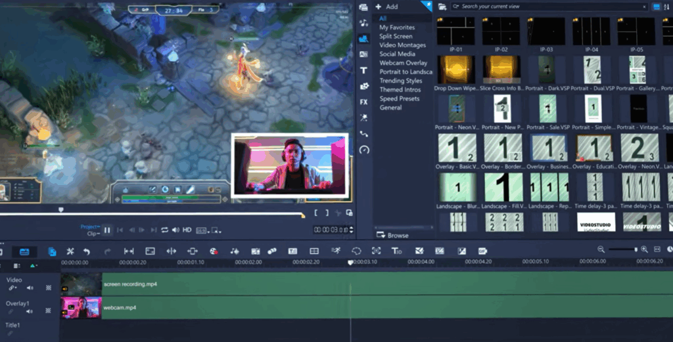Zoom out the timeline
Viewport: 673px width, 342px height.
[x=601, y=249]
